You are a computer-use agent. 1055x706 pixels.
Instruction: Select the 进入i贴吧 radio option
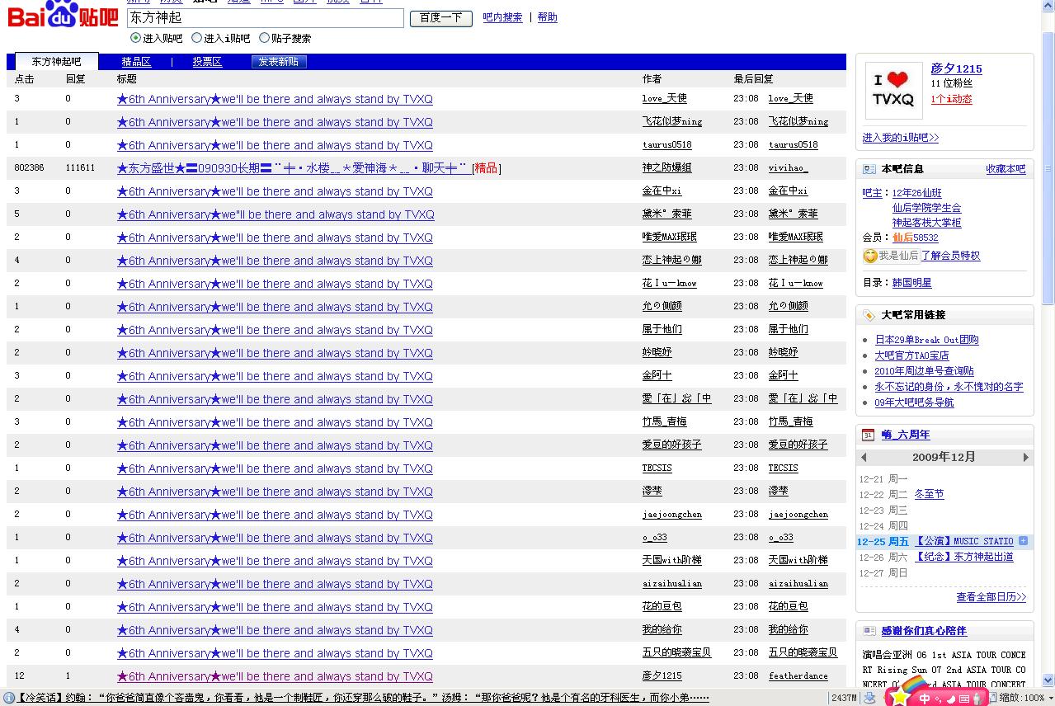(x=196, y=38)
